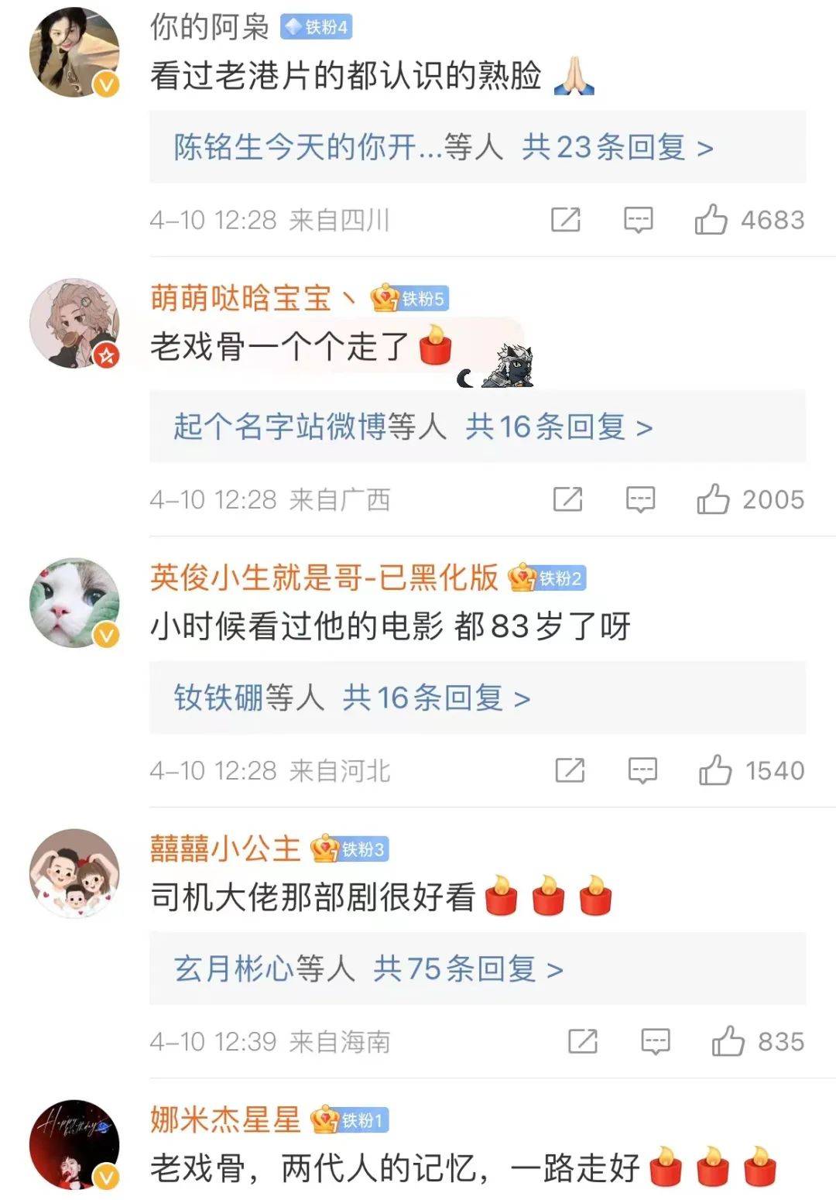Tap the reply icon on 广西 comment

click(x=641, y=499)
